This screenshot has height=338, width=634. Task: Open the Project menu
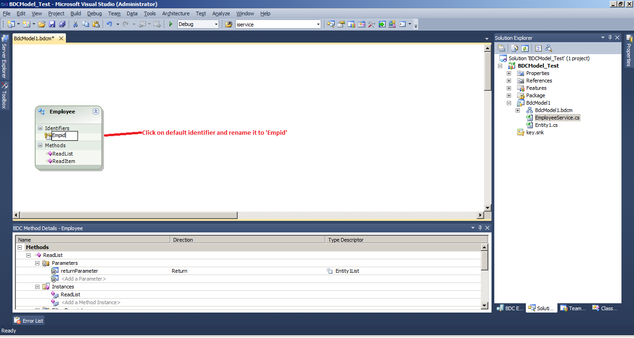click(56, 13)
